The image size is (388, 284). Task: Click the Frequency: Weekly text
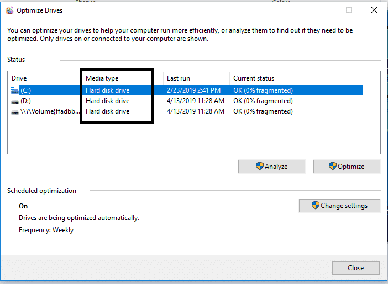[x=46, y=230]
